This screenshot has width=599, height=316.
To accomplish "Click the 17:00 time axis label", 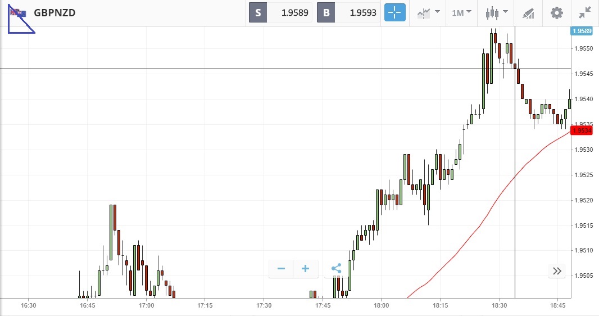I will [146, 306].
